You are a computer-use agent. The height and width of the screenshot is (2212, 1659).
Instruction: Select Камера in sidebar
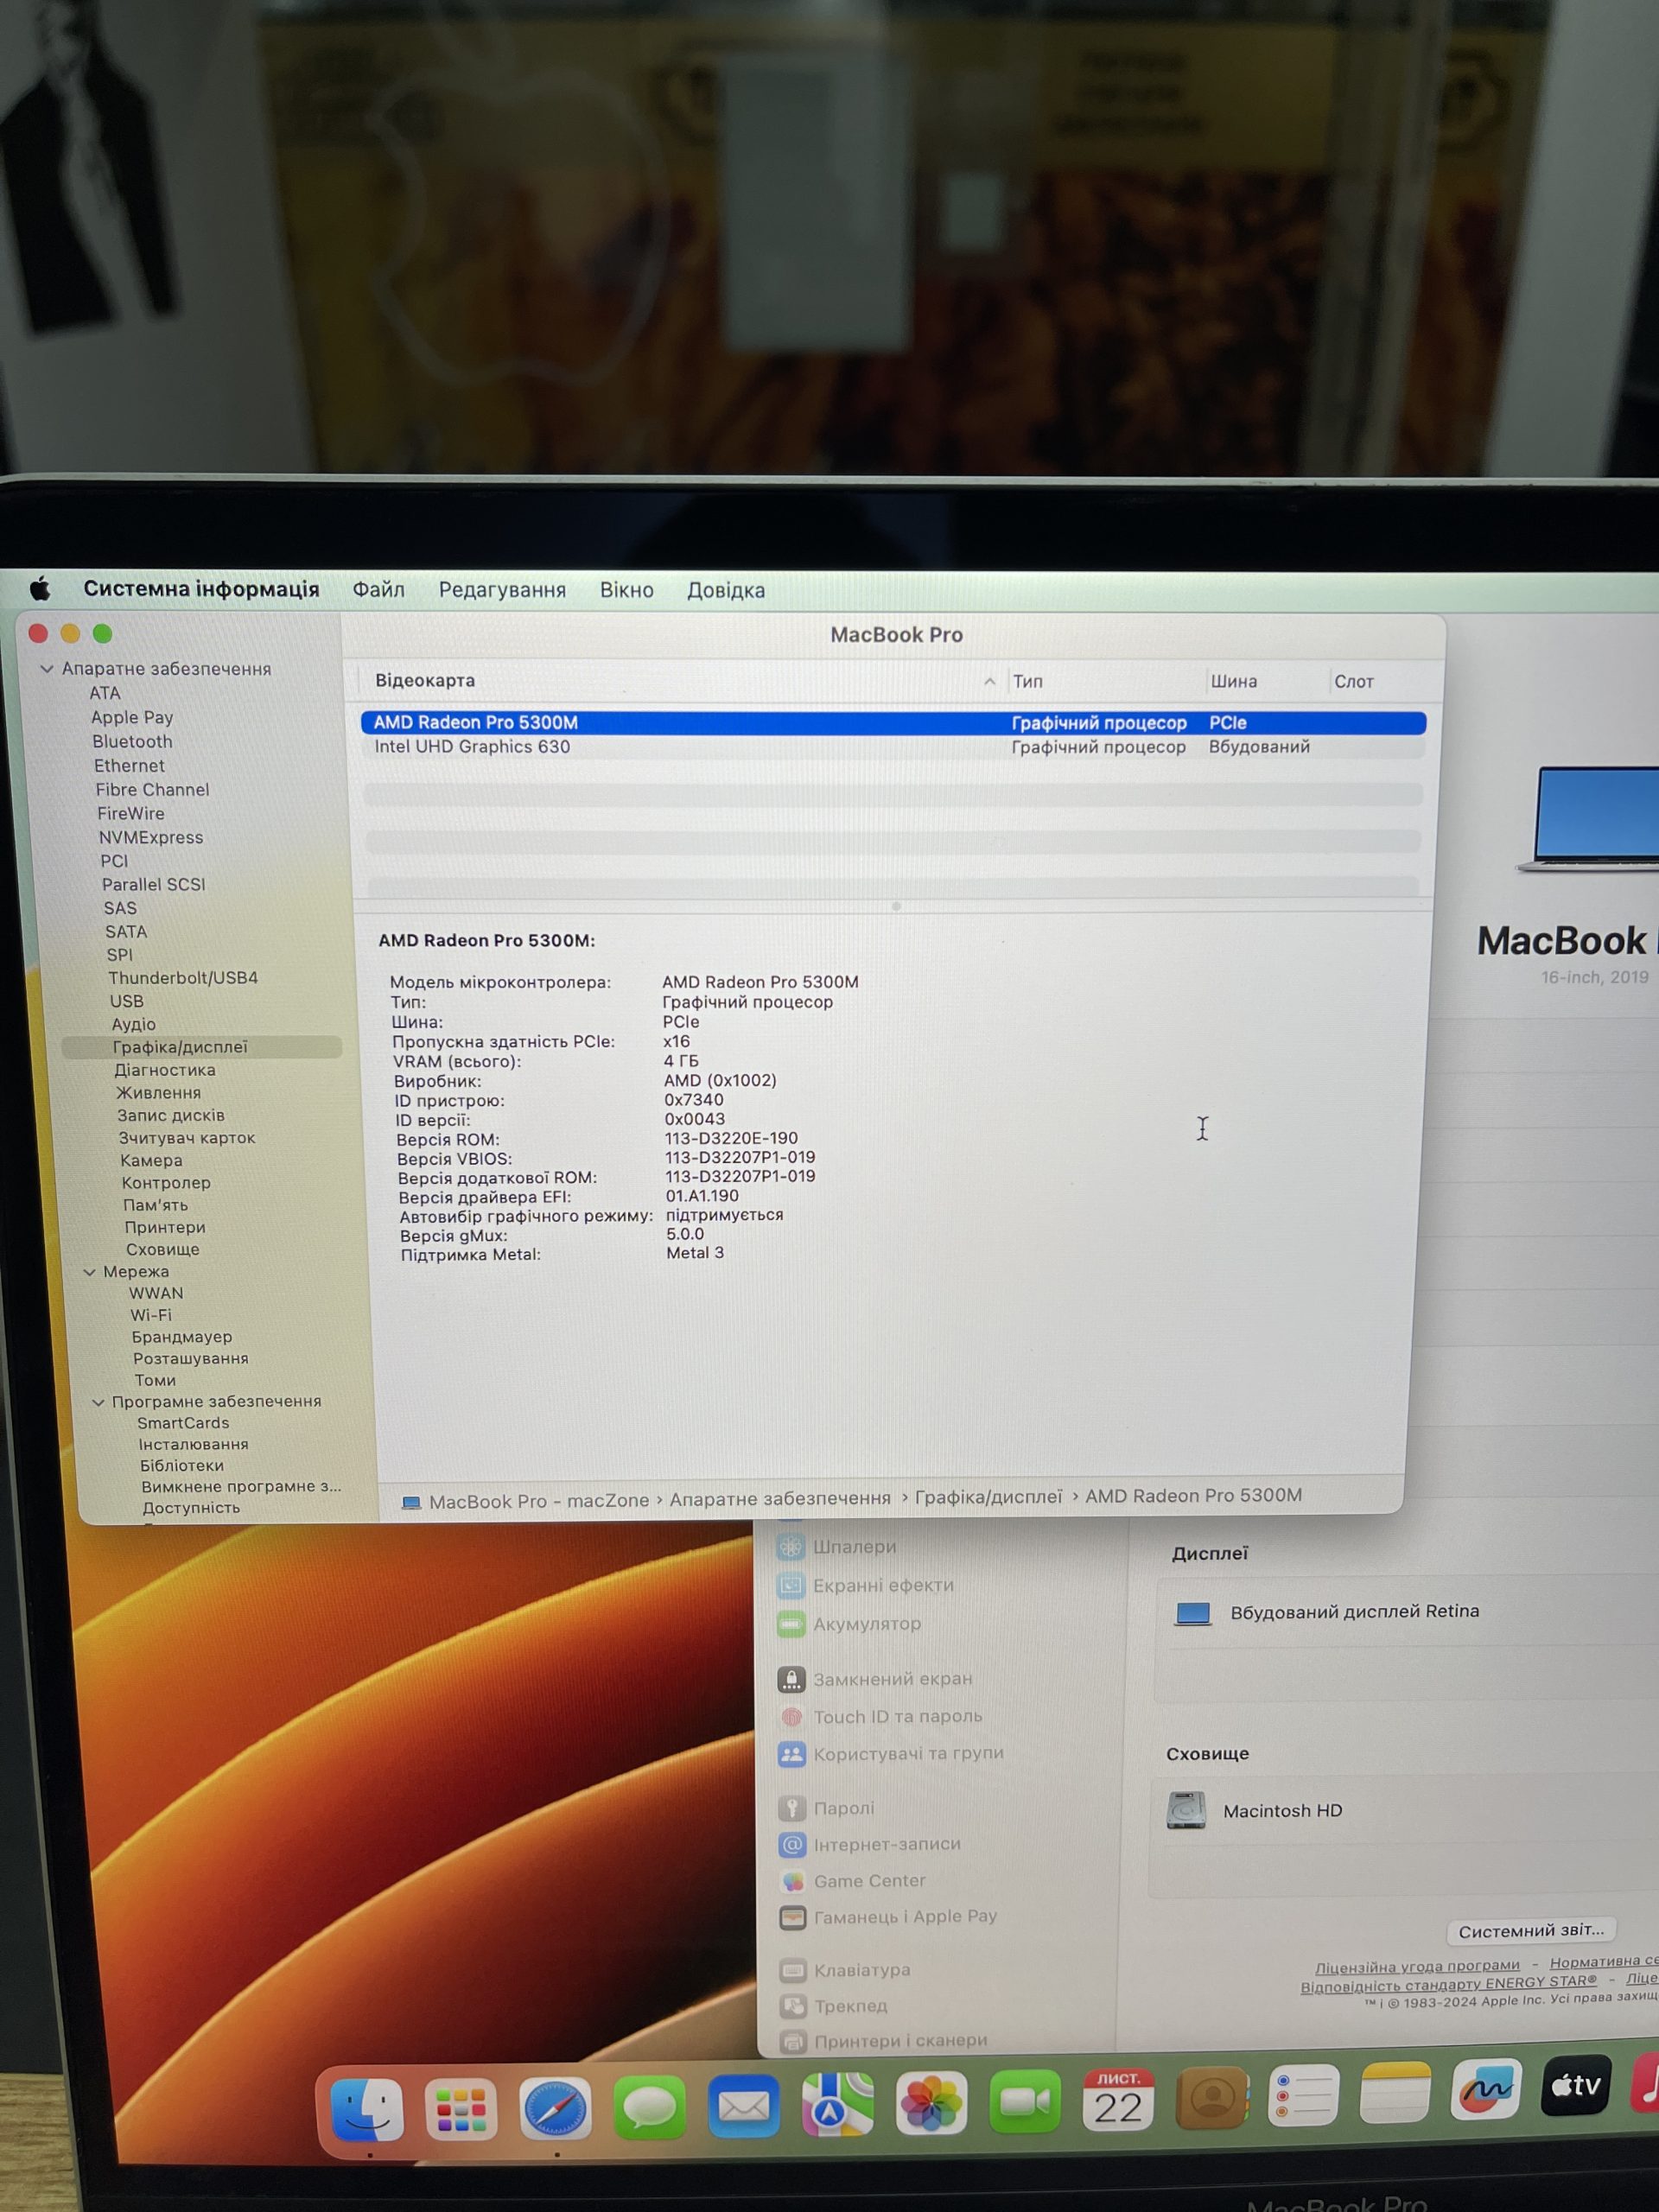[x=151, y=1160]
